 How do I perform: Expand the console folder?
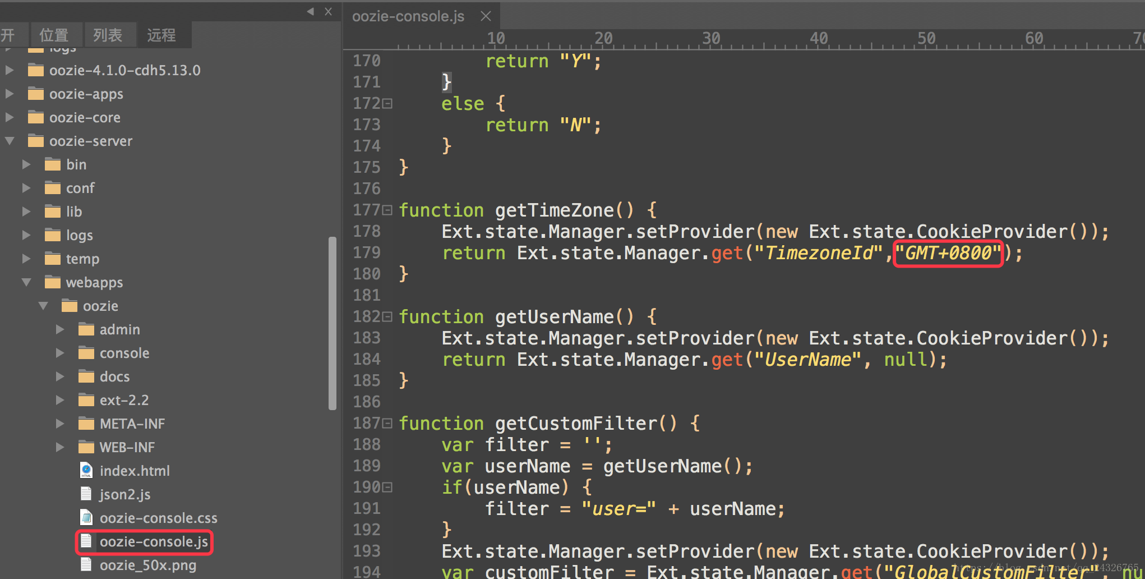(x=60, y=353)
